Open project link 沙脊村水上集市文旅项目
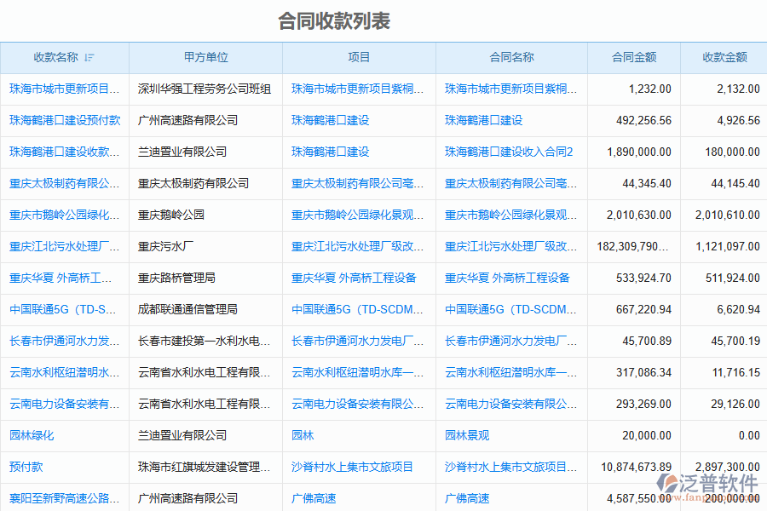Image resolution: width=767 pixels, height=511 pixels. (x=352, y=467)
